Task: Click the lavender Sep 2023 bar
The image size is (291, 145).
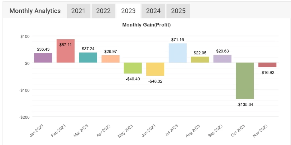Action: [x=222, y=59]
